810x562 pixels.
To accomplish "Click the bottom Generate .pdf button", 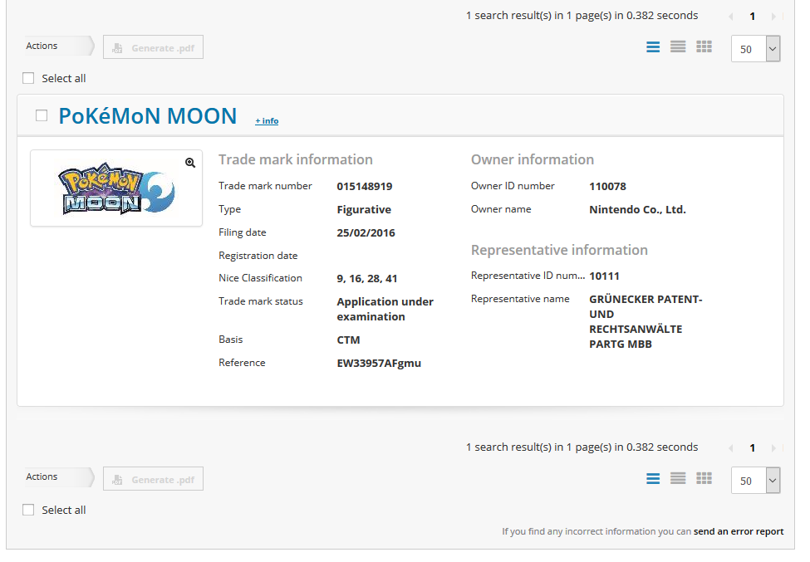I will (x=154, y=479).
